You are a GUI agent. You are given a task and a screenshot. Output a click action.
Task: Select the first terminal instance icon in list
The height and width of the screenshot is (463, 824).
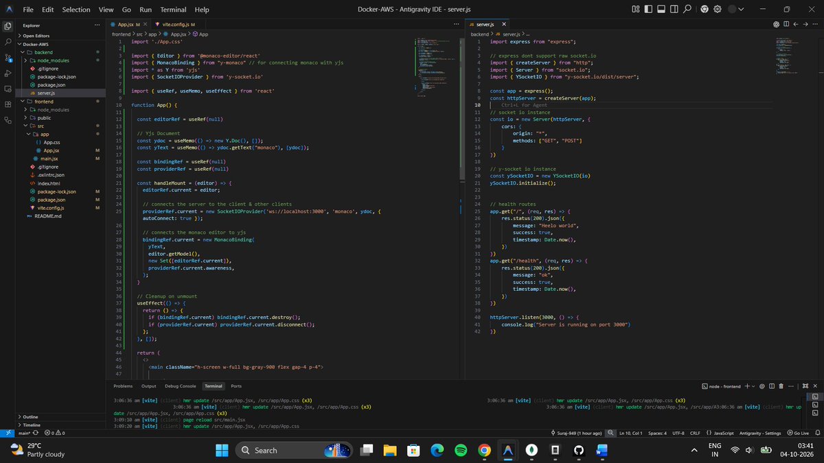814,396
